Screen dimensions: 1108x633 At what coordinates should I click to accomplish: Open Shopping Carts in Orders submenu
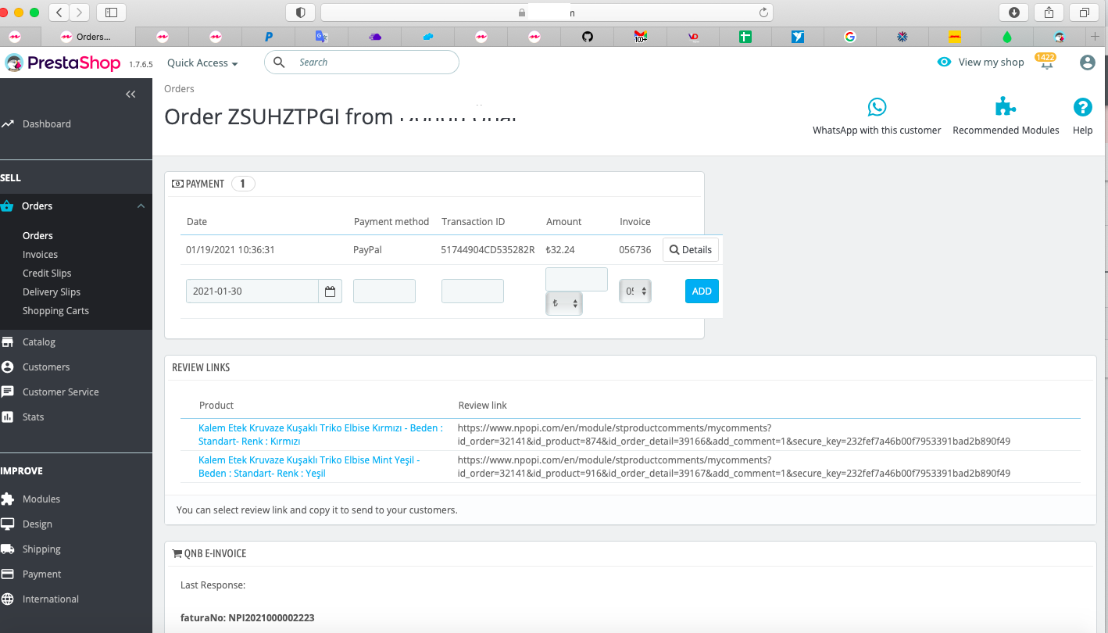(x=55, y=311)
